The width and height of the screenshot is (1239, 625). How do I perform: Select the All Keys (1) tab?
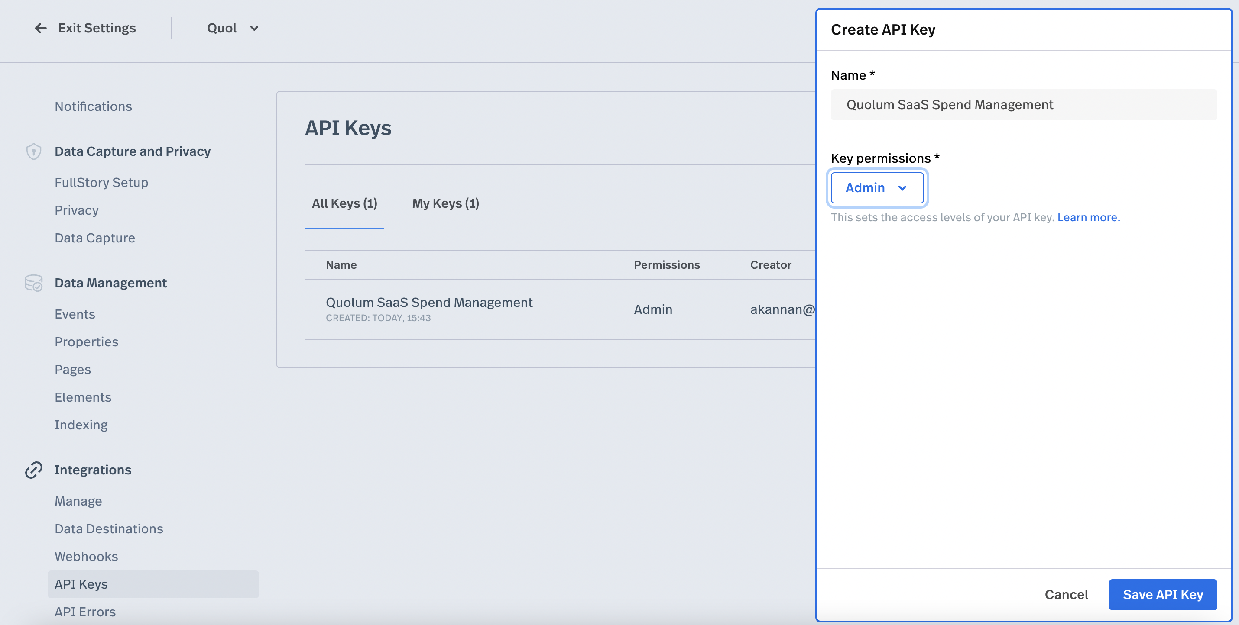[344, 203]
